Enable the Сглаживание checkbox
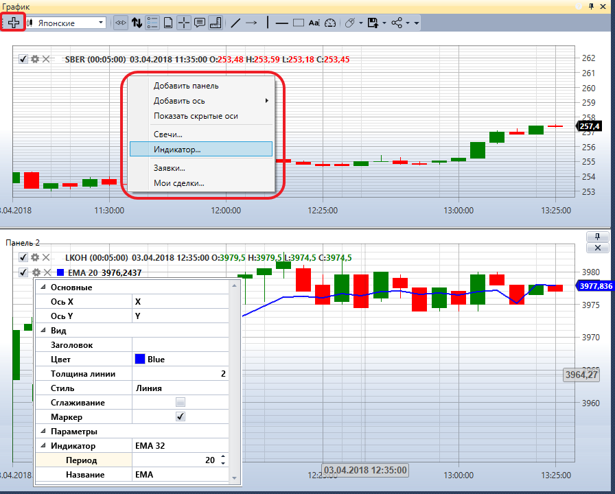615x494 pixels. 181,402
